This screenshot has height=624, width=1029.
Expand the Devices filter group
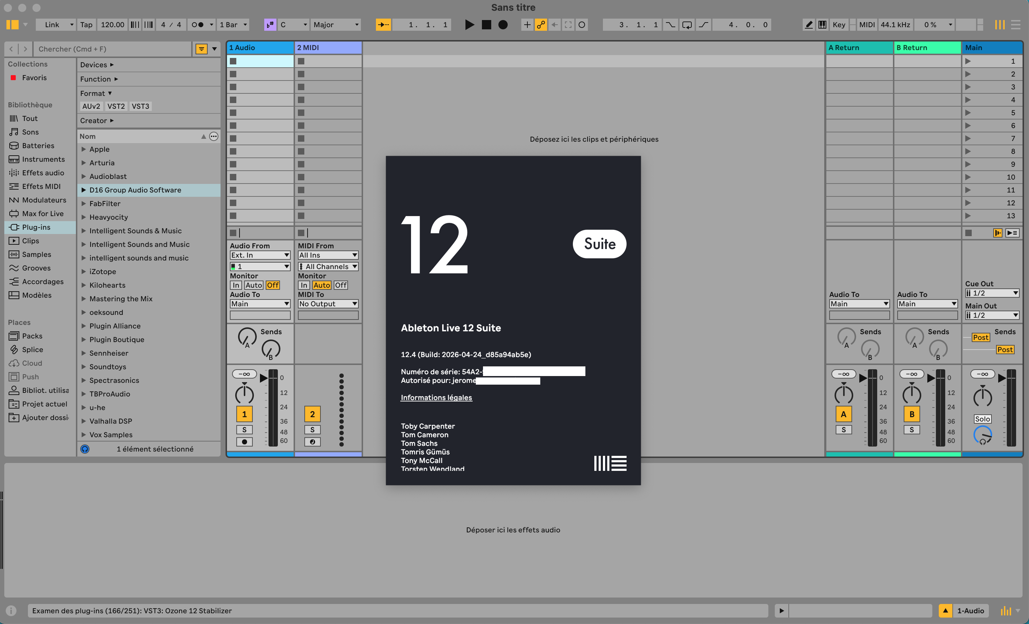(x=97, y=65)
